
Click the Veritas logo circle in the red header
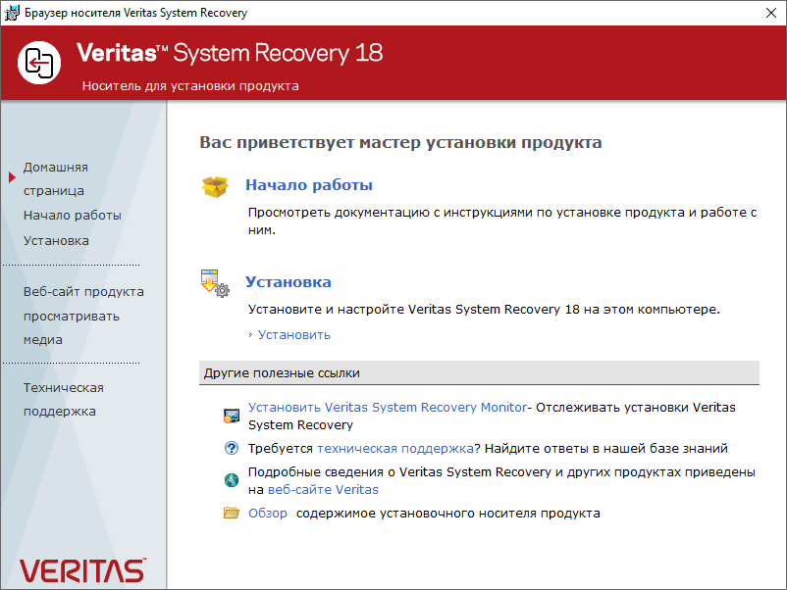[x=38, y=64]
